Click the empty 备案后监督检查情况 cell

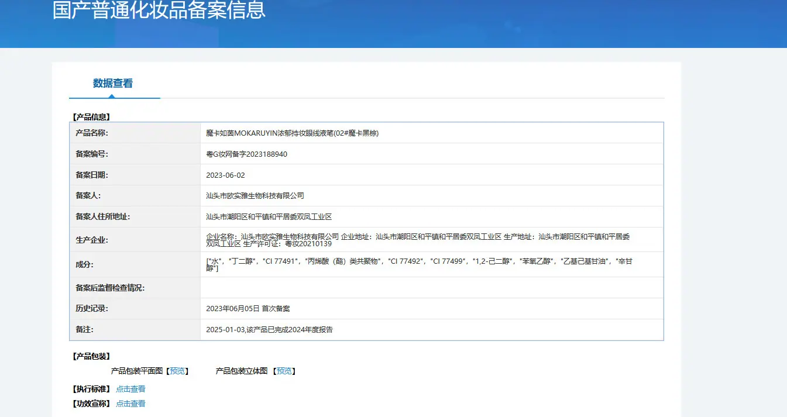click(x=432, y=288)
